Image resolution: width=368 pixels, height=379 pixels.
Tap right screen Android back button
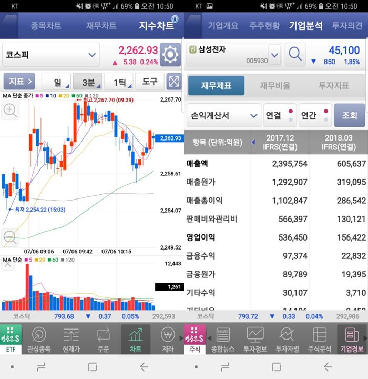pyautogui.click(x=328, y=367)
